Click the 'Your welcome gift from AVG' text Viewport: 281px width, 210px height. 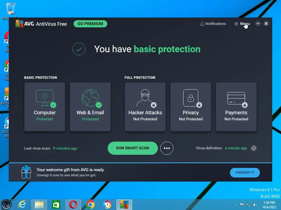[71, 170]
